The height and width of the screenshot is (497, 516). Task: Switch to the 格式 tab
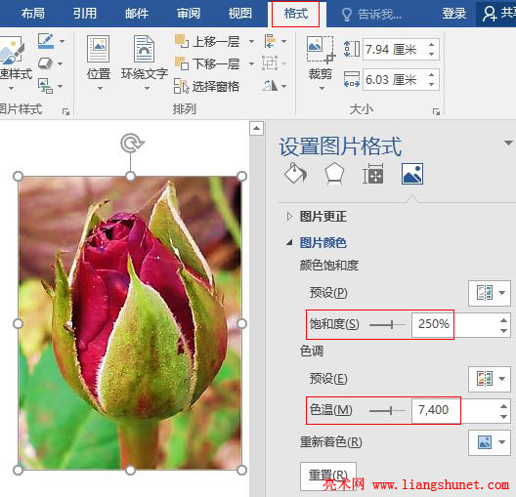(x=296, y=14)
